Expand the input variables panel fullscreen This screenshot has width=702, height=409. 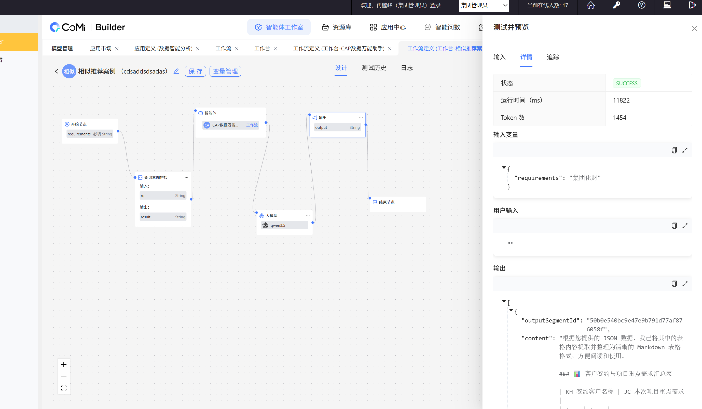(x=685, y=150)
